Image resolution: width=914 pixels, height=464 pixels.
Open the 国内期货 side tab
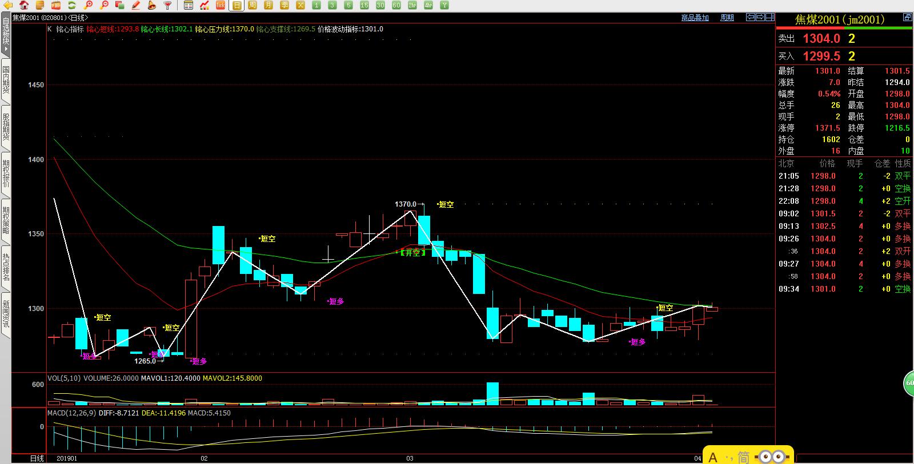(6, 80)
